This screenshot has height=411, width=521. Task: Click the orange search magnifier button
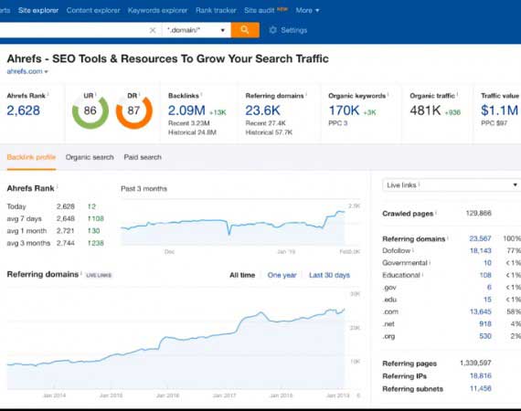click(245, 30)
